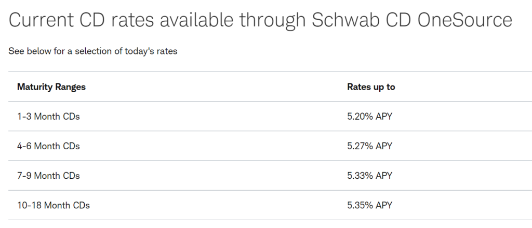Select the 7-9 Month CDs row label
The height and width of the screenshot is (228, 532).
pyautogui.click(x=48, y=176)
